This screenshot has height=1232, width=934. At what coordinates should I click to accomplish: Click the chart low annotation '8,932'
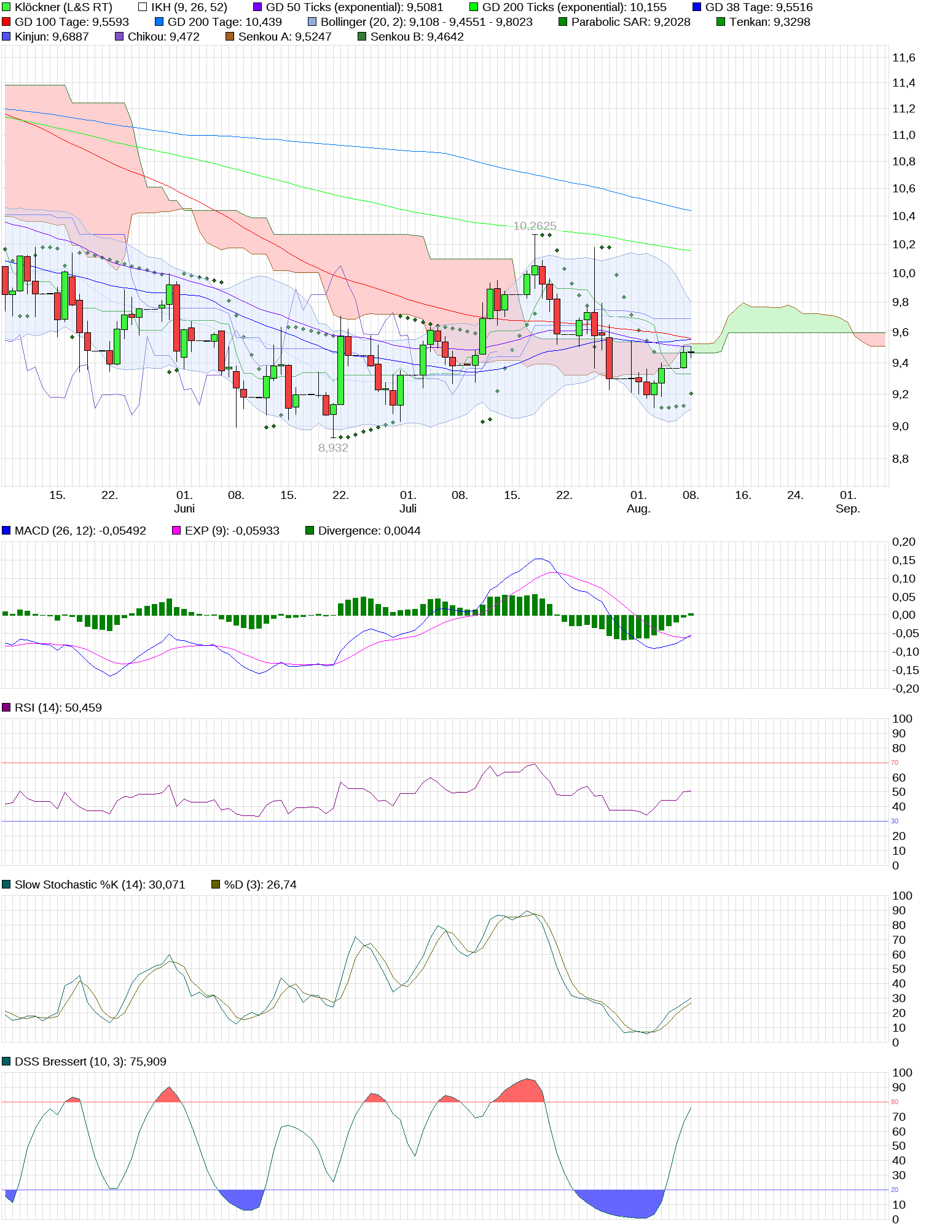click(333, 448)
